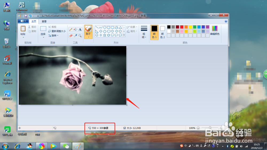Viewport: 267px width, 150px height.
Task: Open the Rotate (旋转) dropdown
Action: pos(53,35)
